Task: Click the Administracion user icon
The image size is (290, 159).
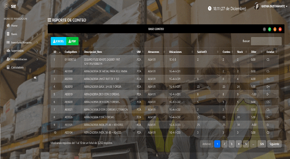Action: pyautogui.click(x=8, y=59)
